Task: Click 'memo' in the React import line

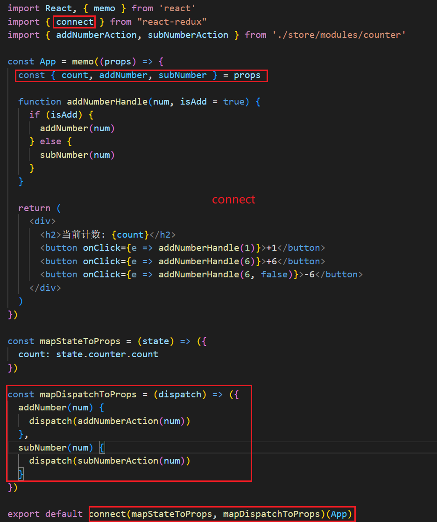Action: coord(104,8)
